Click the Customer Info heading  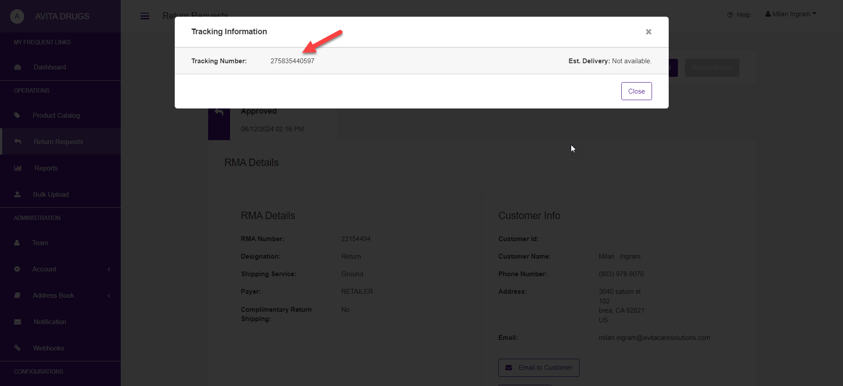(x=529, y=216)
